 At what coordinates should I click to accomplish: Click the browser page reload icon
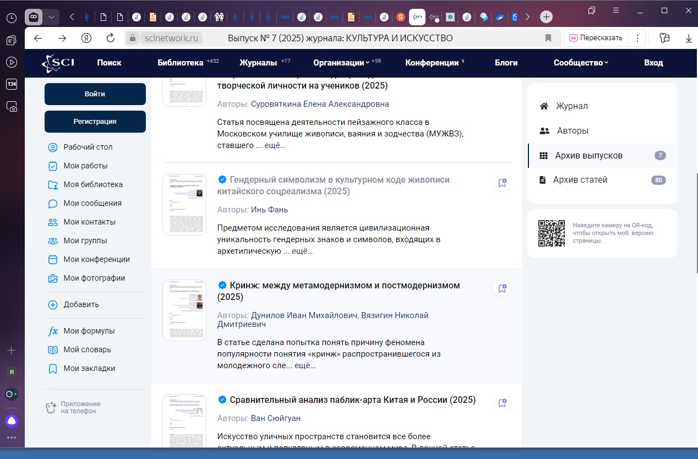(x=111, y=38)
